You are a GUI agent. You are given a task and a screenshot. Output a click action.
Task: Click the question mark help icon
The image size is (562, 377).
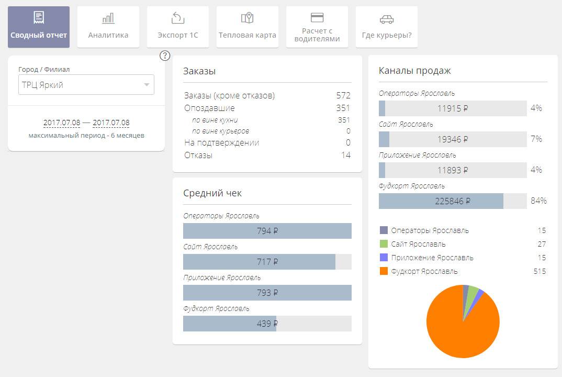click(165, 56)
